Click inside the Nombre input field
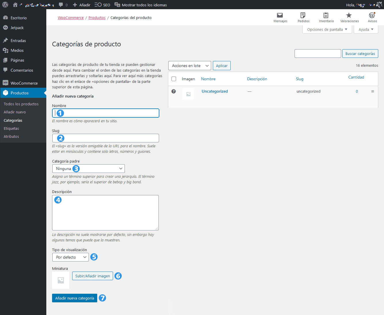The width and height of the screenshot is (384, 315). (x=106, y=113)
